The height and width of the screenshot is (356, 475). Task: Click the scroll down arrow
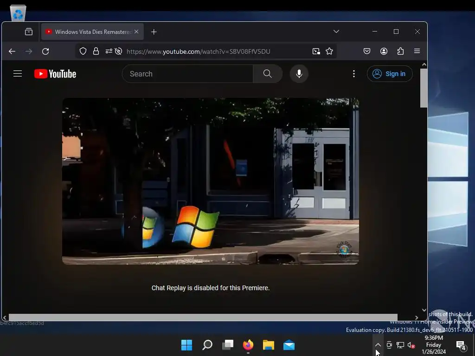pos(424,310)
